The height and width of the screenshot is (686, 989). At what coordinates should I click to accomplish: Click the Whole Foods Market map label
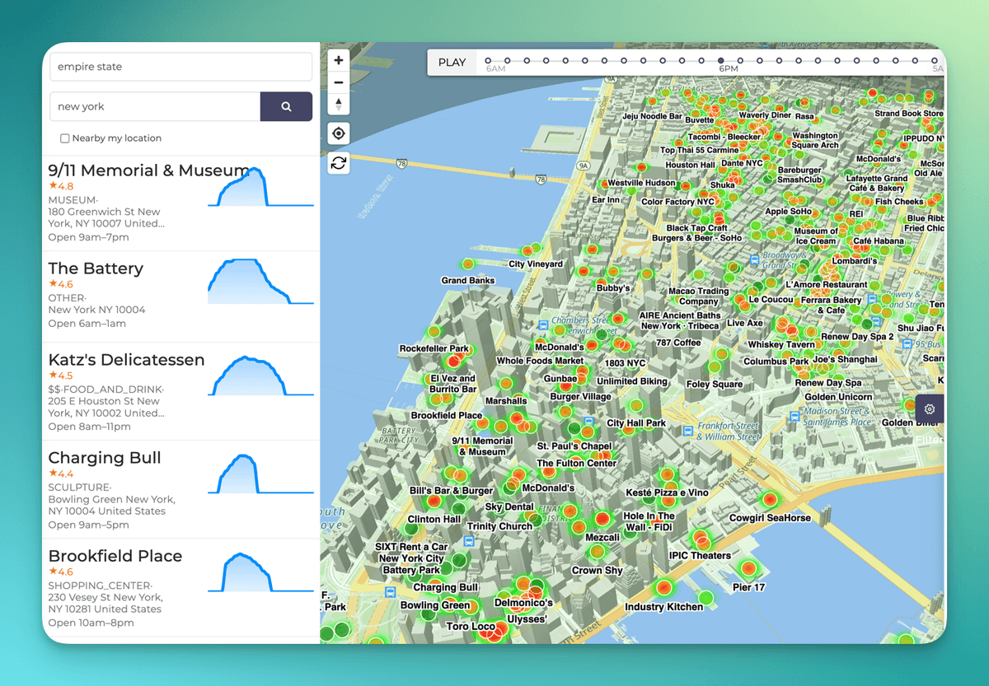pos(540,361)
